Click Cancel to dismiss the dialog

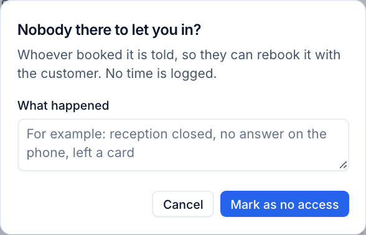[x=183, y=204]
